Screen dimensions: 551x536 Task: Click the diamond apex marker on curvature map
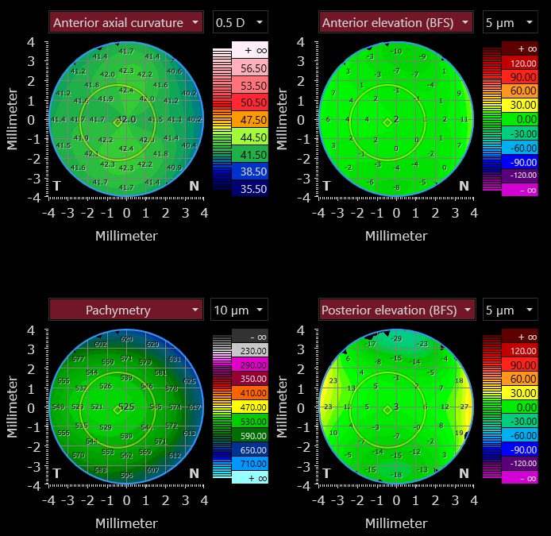(118, 121)
